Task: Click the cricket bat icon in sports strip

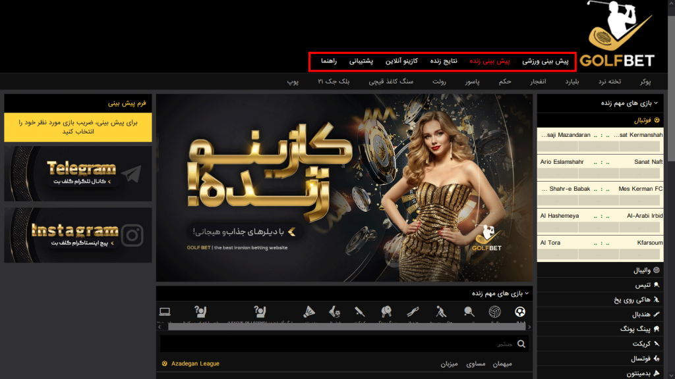Action: [359, 312]
